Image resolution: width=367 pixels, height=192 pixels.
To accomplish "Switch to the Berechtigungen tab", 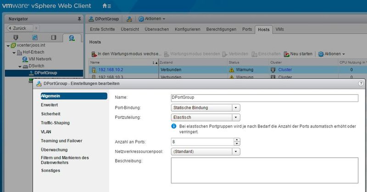I will click(x=221, y=29).
